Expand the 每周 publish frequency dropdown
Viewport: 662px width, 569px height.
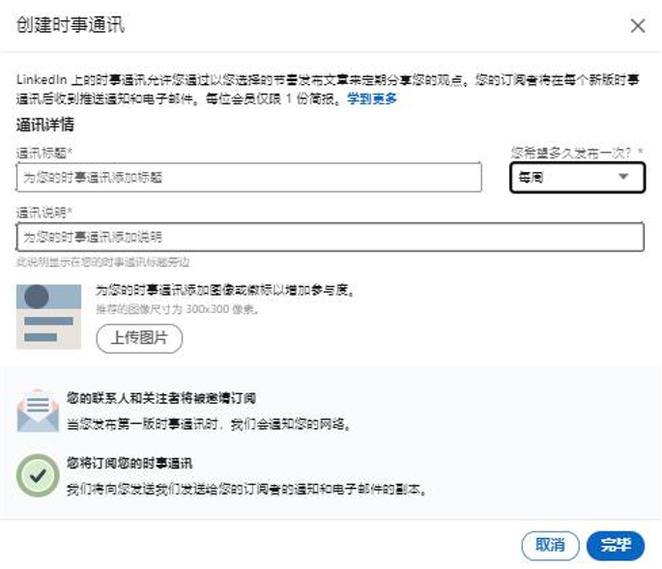[x=578, y=178]
